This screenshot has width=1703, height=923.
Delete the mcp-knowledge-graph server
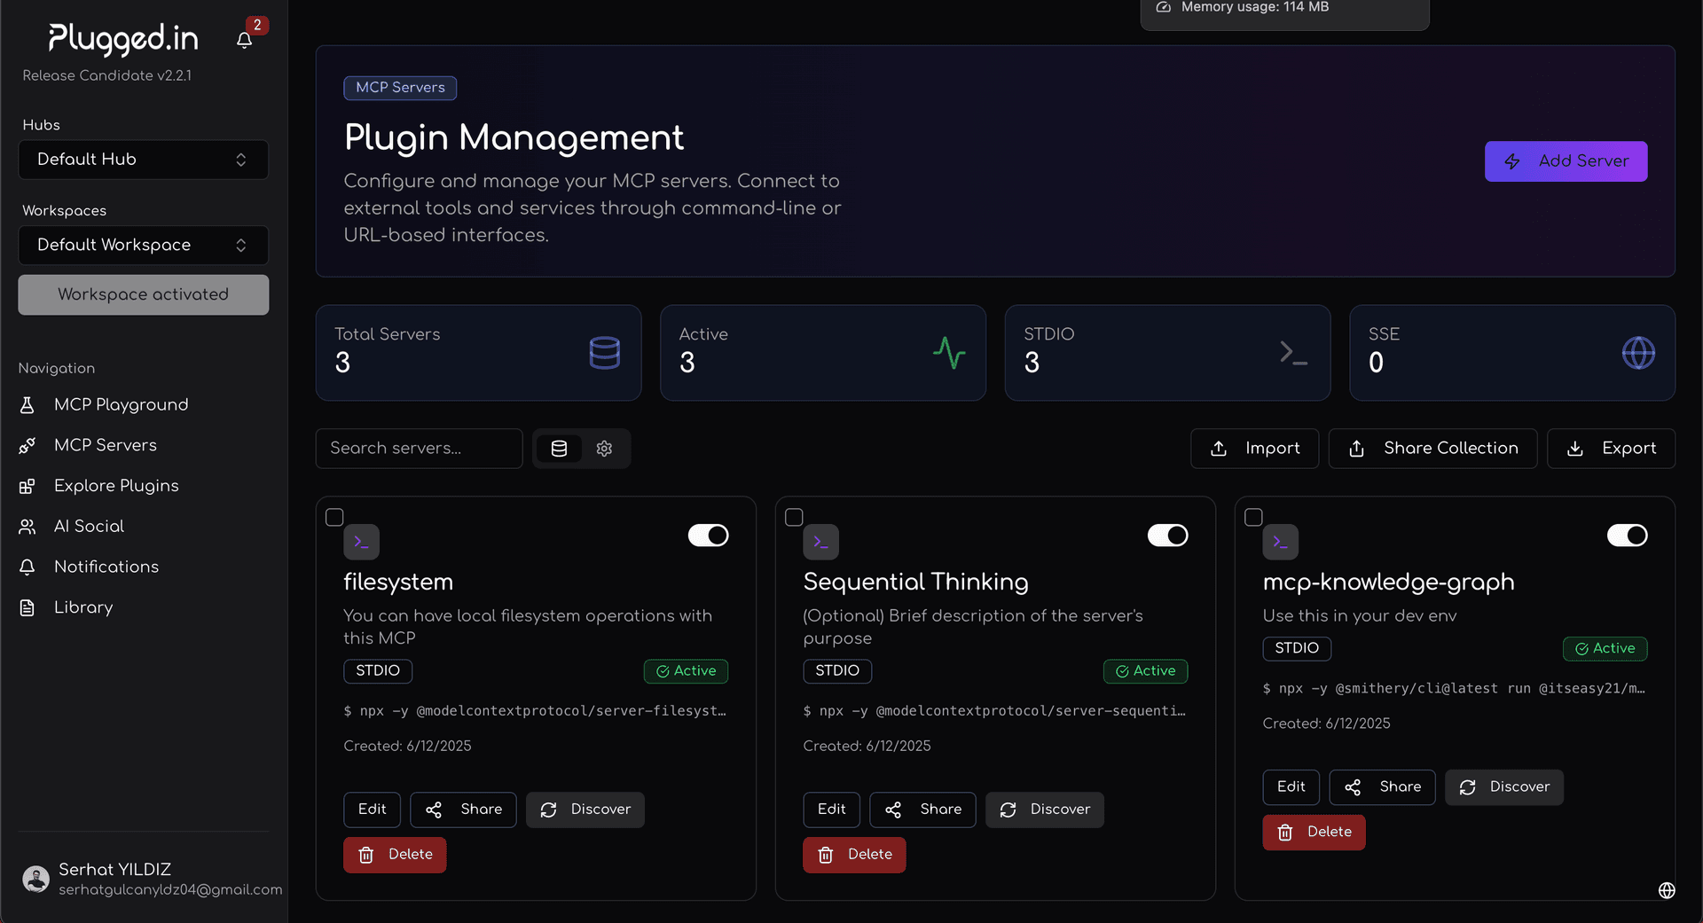(1314, 833)
